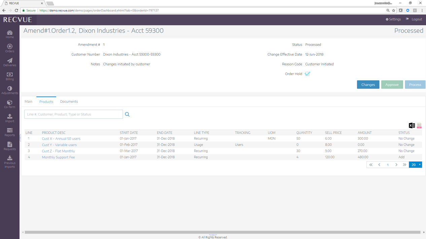Sort by the PRODUCT DESC column header
426x239 pixels.
pos(54,133)
